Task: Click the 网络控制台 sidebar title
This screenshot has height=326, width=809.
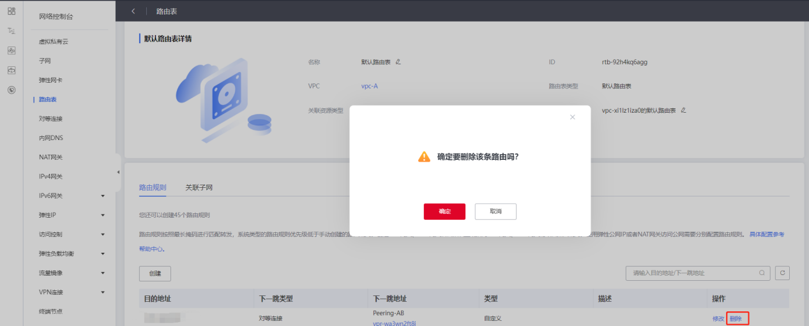Action: pyautogui.click(x=56, y=16)
